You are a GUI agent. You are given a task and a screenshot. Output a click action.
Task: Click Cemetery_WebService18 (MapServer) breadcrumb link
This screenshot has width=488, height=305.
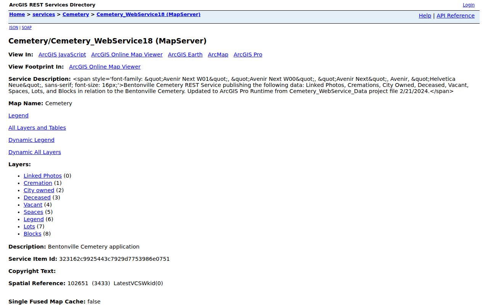148,14
